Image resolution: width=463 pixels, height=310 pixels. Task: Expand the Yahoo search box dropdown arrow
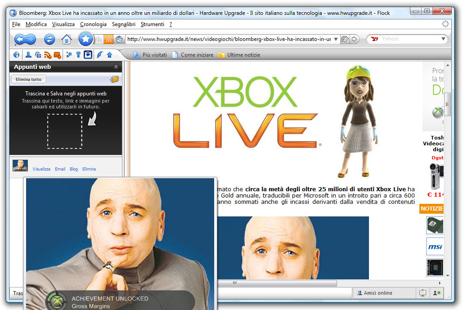tap(443, 39)
